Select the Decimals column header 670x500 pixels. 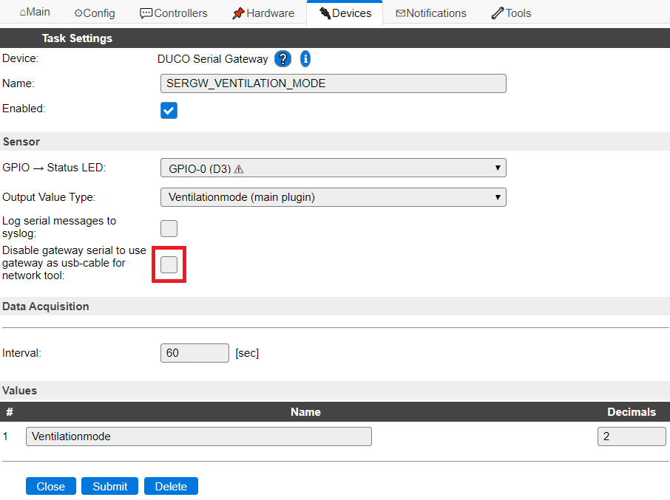(x=632, y=411)
